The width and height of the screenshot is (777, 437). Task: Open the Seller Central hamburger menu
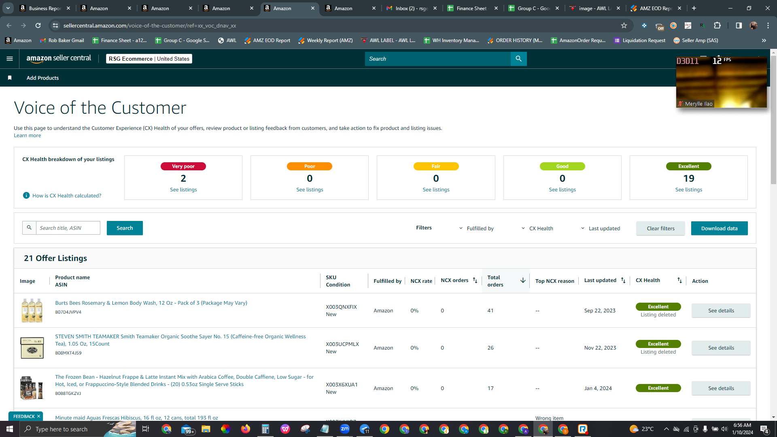coord(10,59)
